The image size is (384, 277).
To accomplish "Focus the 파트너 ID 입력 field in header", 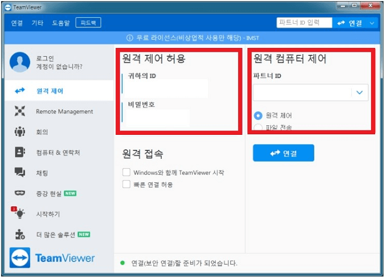I will [304, 23].
